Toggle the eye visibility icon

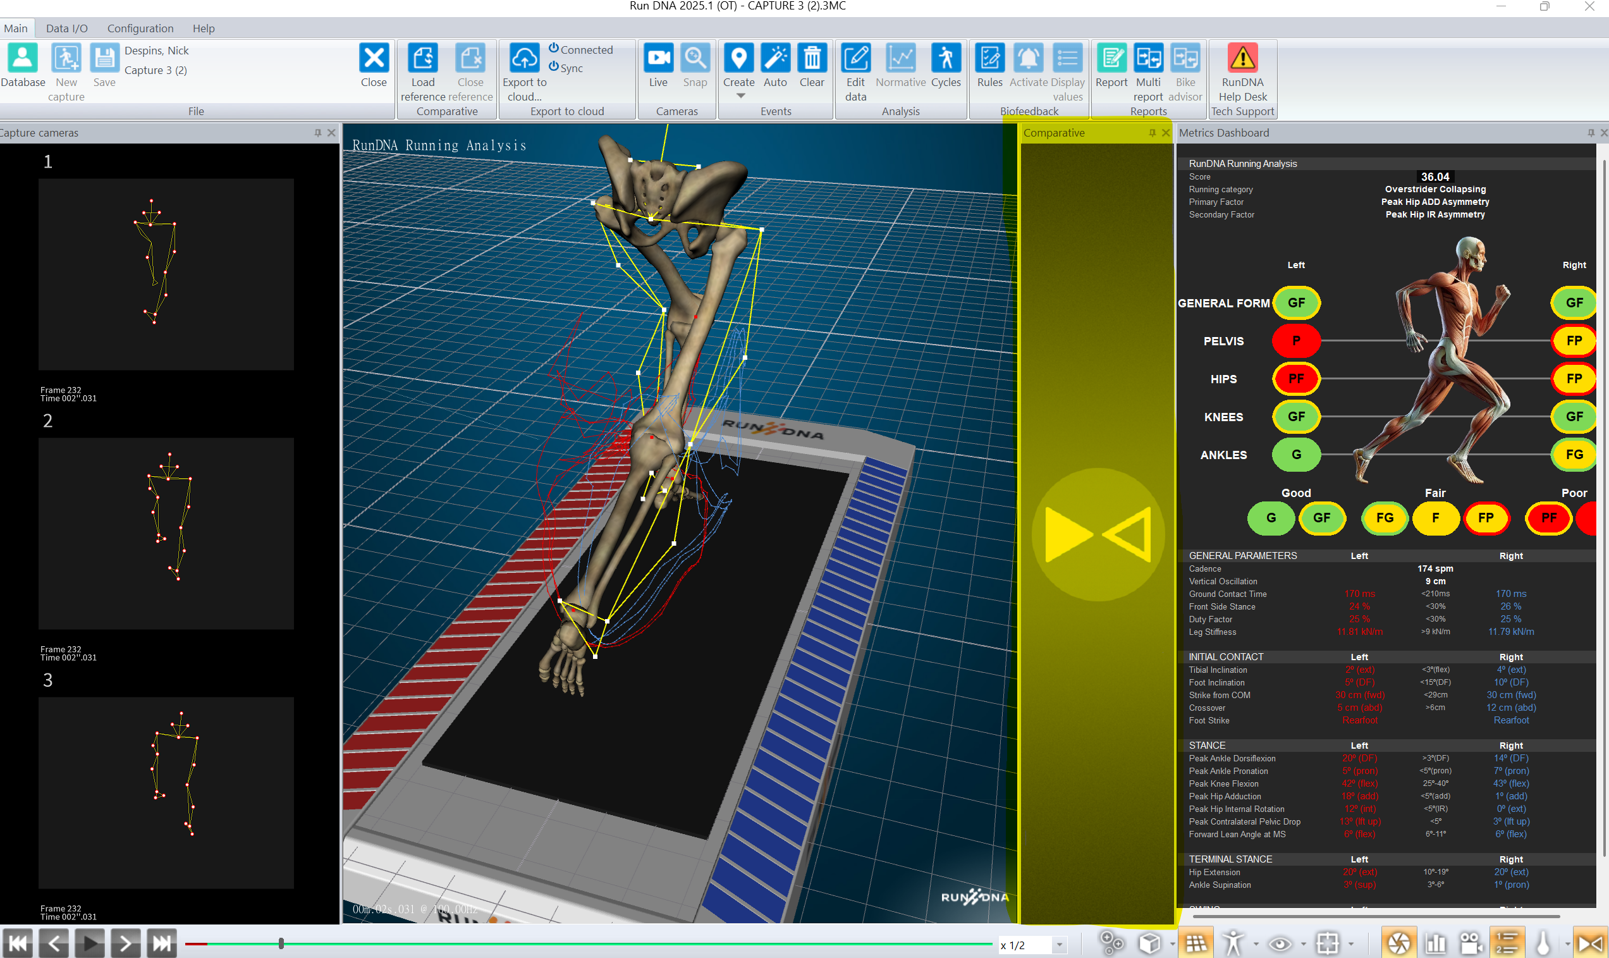click(x=1279, y=943)
